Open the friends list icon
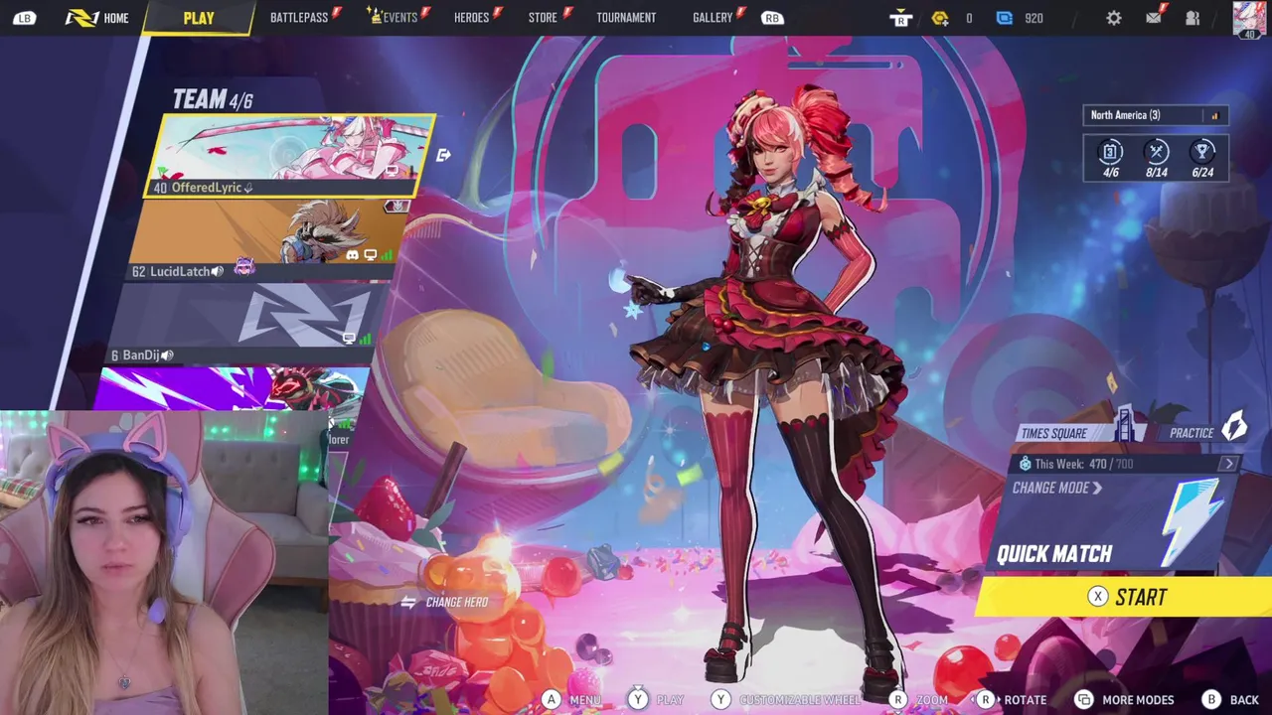This screenshot has height=715, width=1272. 1192,18
